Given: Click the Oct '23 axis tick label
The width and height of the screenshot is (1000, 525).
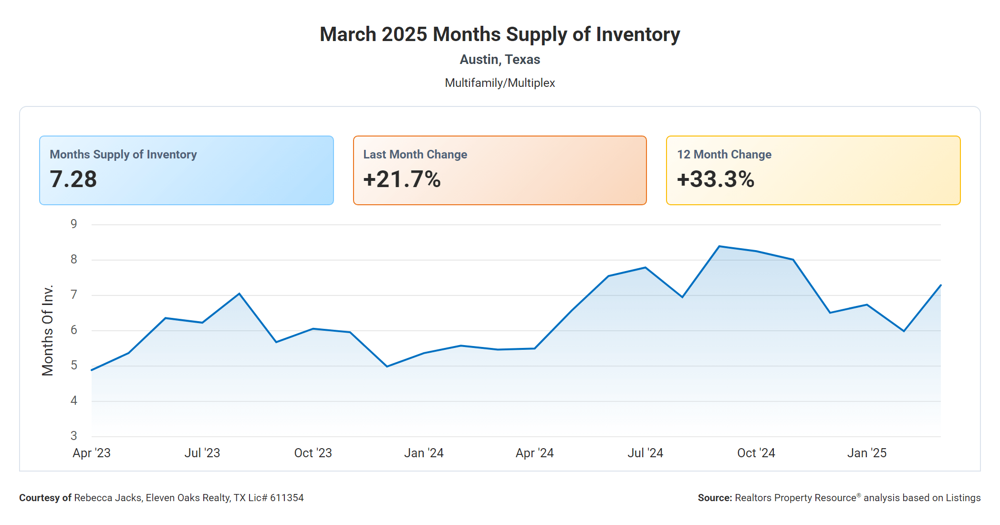Looking at the screenshot, I should click(313, 453).
